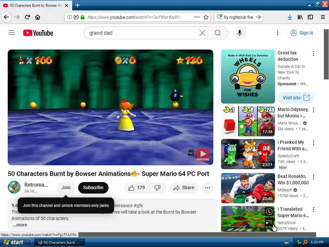
Task: Click the Mario Odyssey, but Moons title
Action: click(293, 113)
